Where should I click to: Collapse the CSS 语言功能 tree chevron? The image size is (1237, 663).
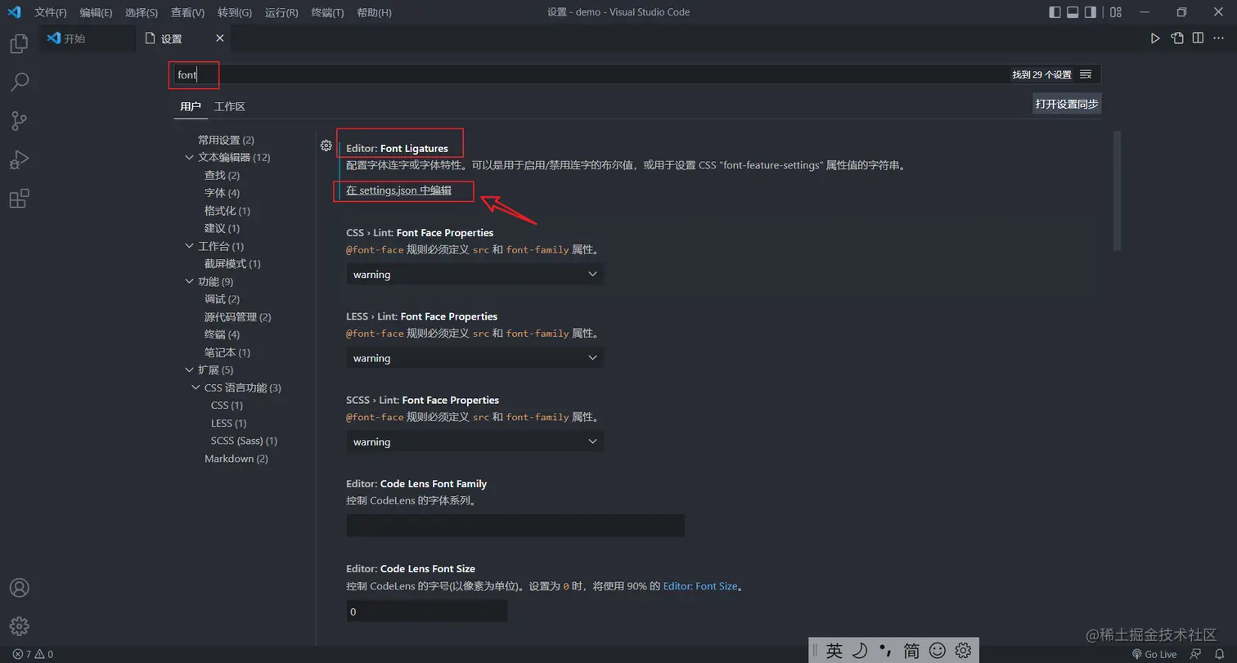point(196,387)
